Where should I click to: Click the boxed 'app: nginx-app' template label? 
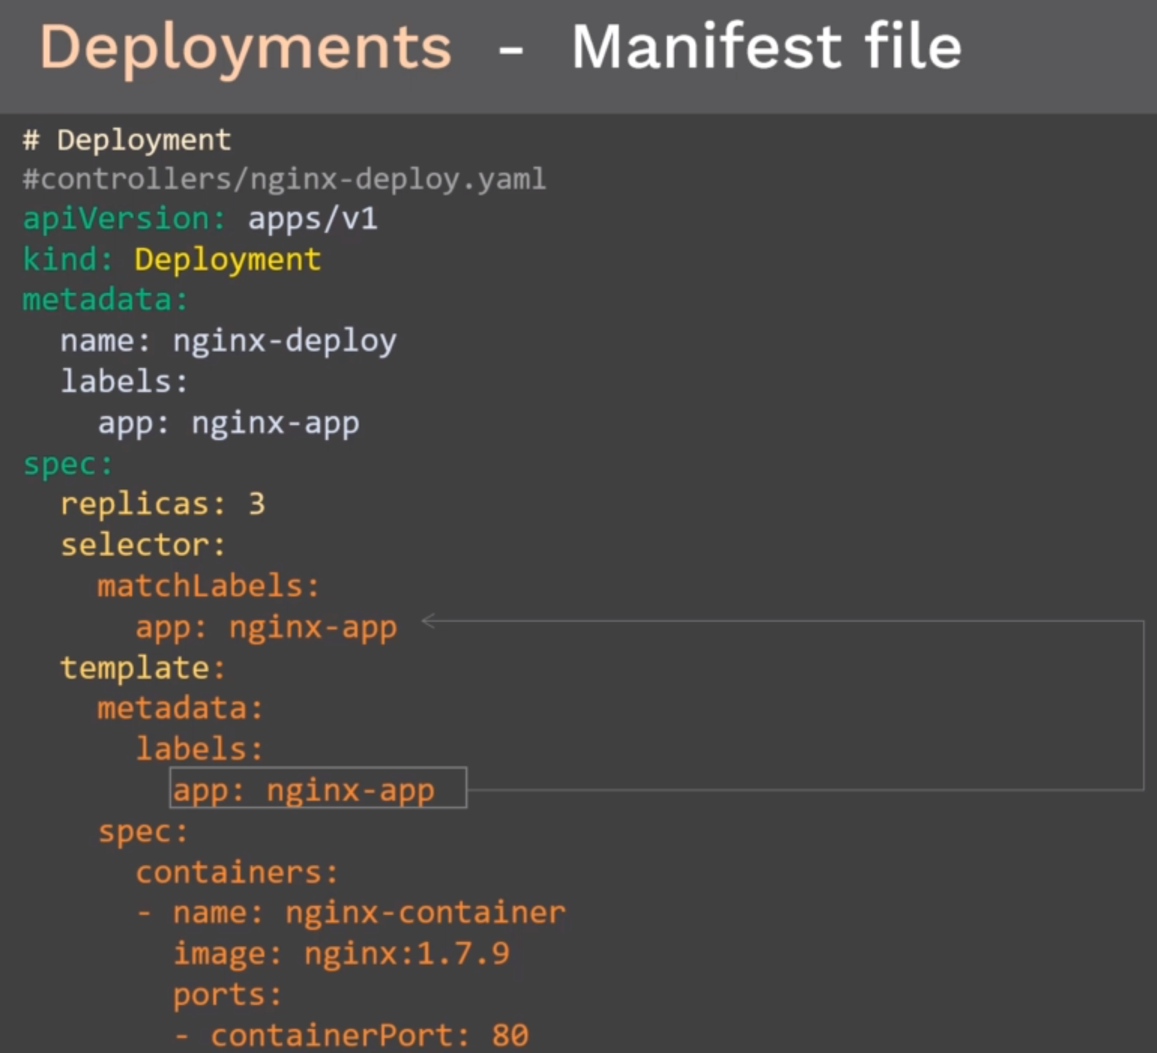click(x=318, y=788)
